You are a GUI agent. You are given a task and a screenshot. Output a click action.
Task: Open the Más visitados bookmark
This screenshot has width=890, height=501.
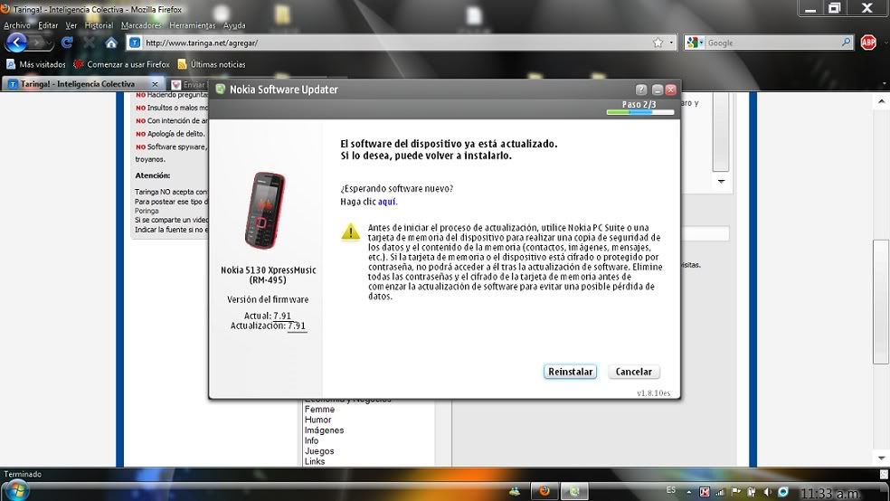tap(36, 64)
